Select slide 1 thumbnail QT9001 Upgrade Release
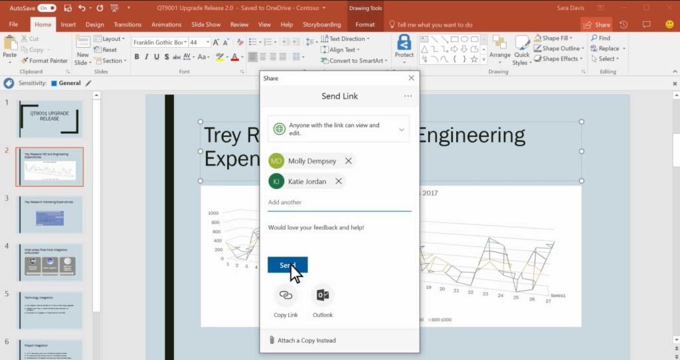 [x=49, y=119]
